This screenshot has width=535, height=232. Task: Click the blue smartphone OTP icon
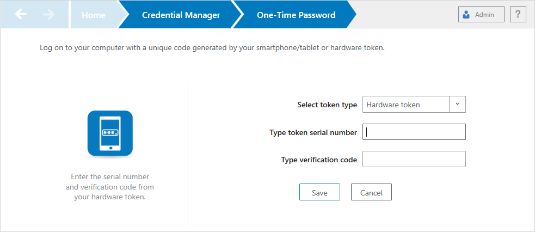(x=110, y=133)
